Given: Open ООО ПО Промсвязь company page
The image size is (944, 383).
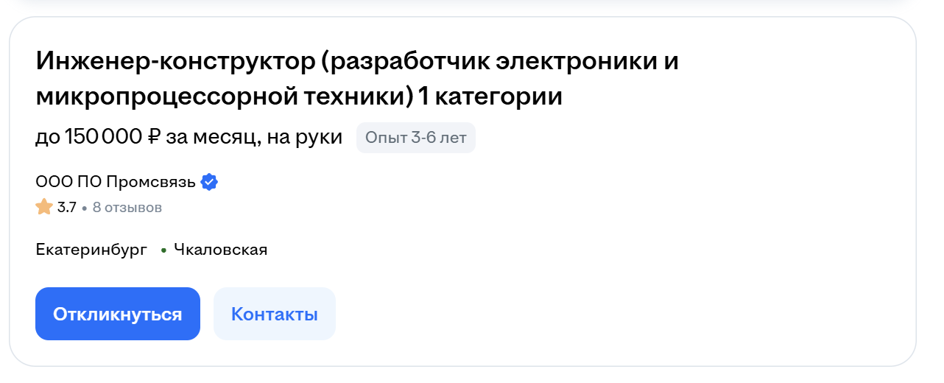Looking at the screenshot, I should coord(116,182).
